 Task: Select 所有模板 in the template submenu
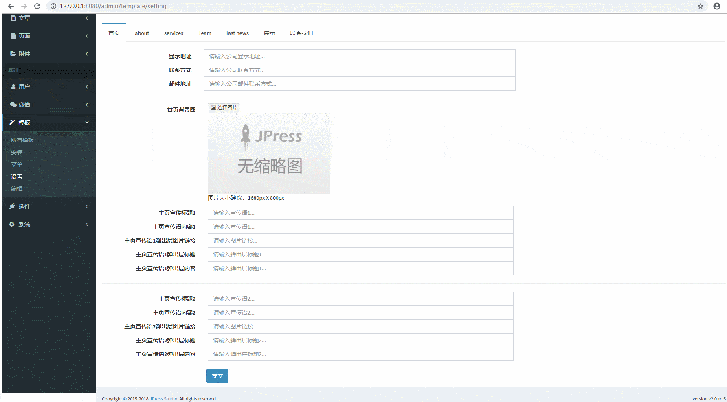pyautogui.click(x=22, y=140)
